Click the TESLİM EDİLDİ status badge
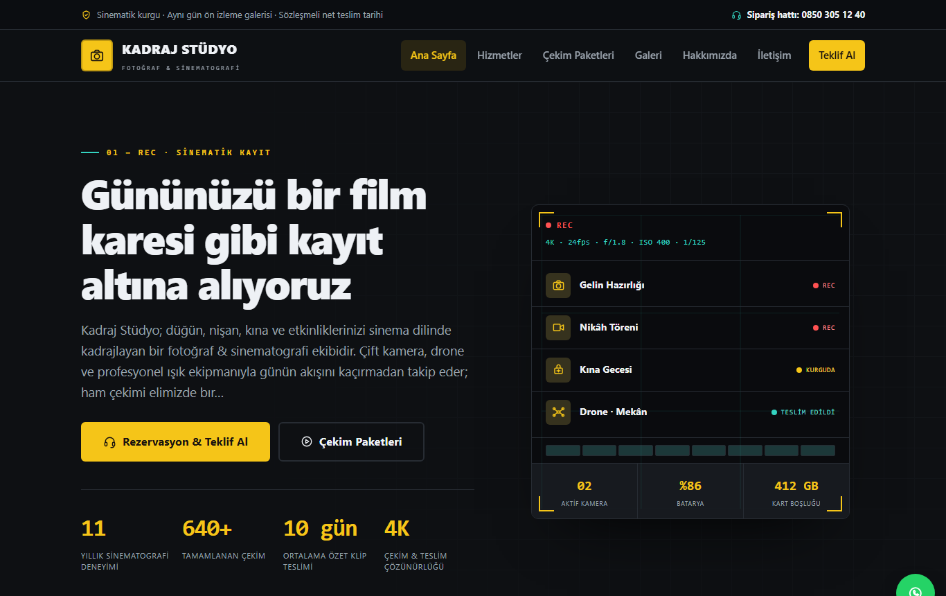The width and height of the screenshot is (946, 596). pyautogui.click(x=803, y=412)
